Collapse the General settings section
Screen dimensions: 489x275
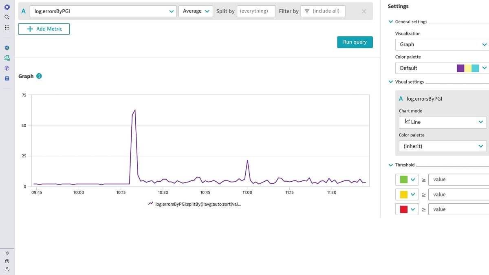pyautogui.click(x=391, y=22)
